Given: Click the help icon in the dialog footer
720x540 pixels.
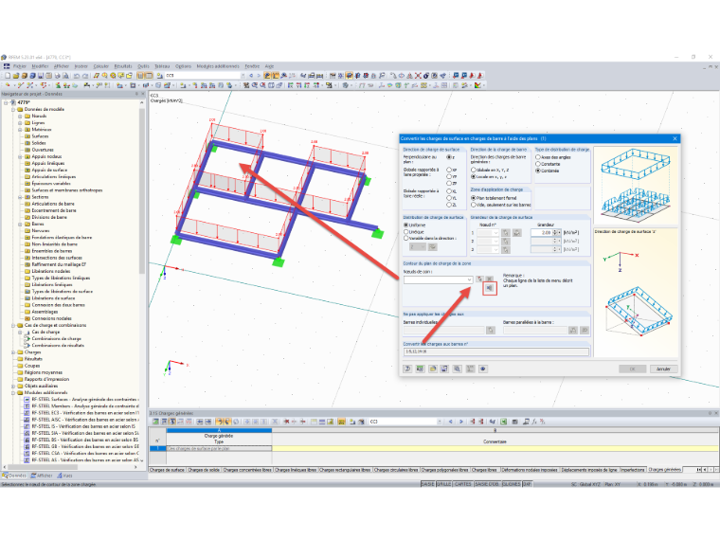Looking at the screenshot, I should [x=407, y=369].
